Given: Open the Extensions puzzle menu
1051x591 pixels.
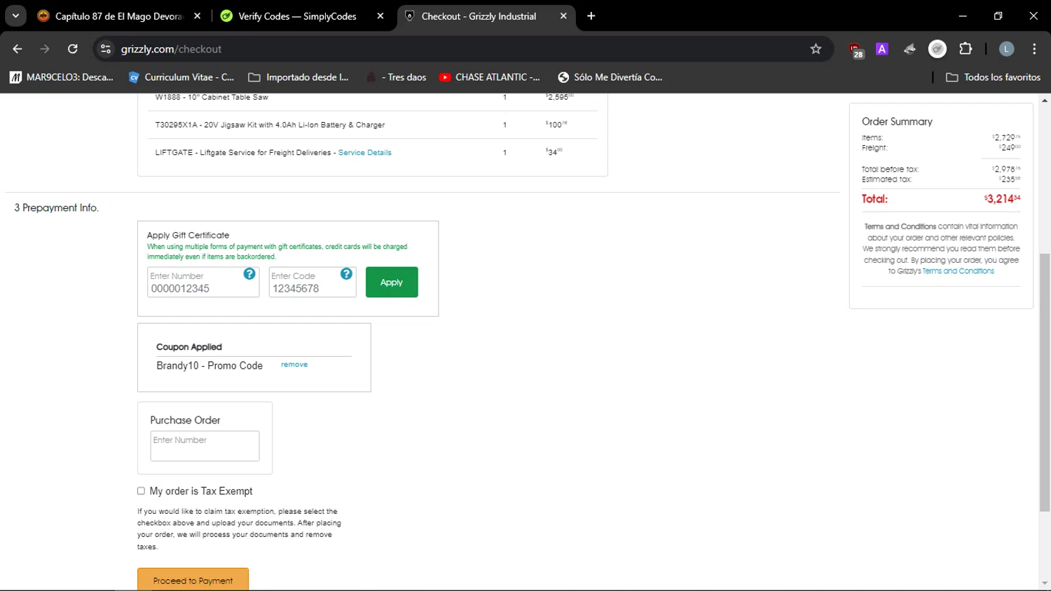Looking at the screenshot, I should click(x=966, y=49).
